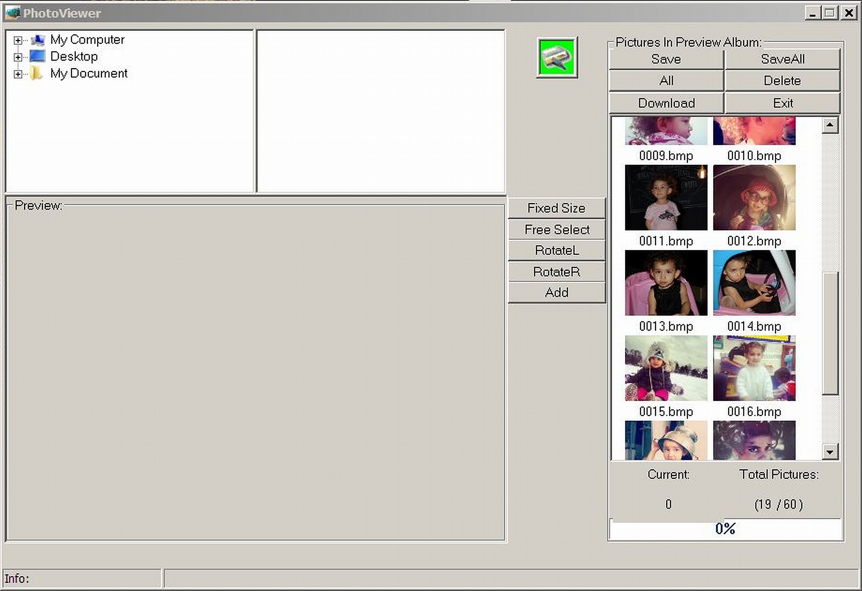Viewport: 862px width, 591px height.
Task: Expand Desktop tree node
Action: [x=18, y=56]
